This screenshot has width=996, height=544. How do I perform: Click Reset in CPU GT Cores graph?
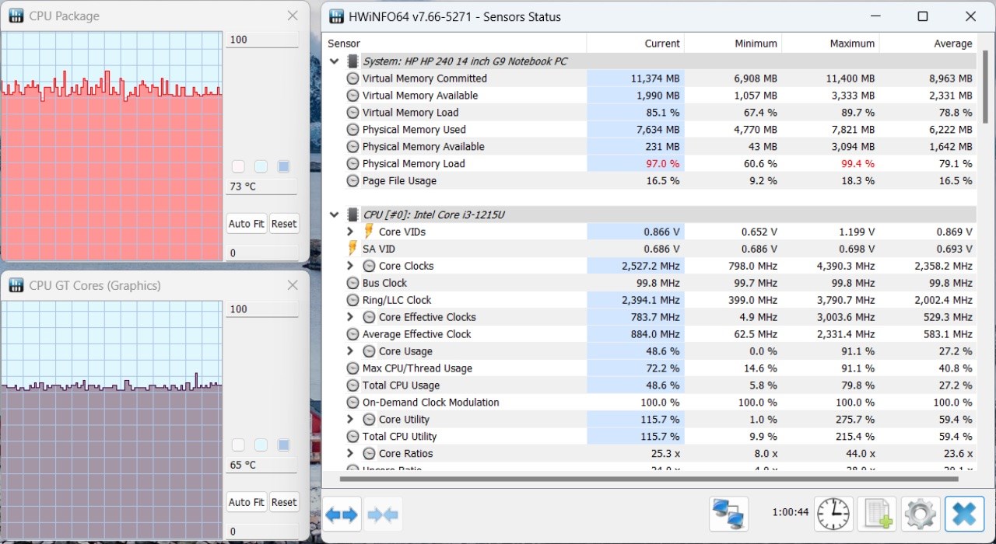[284, 502]
